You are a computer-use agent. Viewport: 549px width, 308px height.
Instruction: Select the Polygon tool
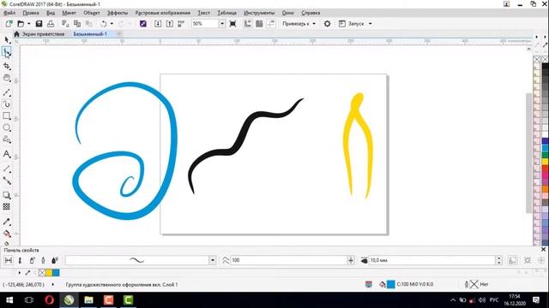[7, 139]
